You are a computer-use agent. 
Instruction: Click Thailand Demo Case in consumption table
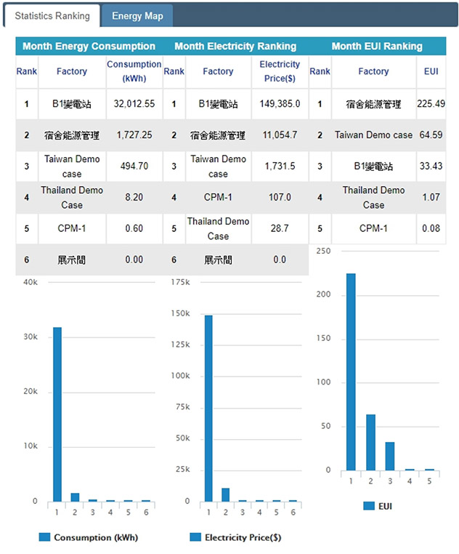(x=72, y=198)
